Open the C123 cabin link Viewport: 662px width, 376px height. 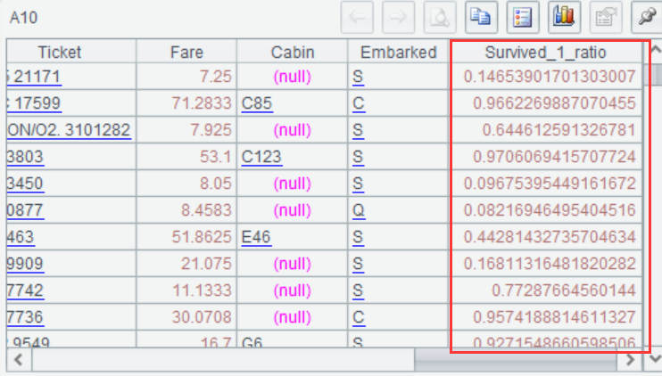(261, 158)
